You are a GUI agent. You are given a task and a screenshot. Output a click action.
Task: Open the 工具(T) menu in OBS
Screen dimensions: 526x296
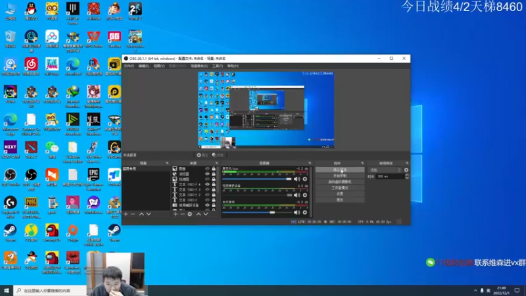[x=218, y=66]
